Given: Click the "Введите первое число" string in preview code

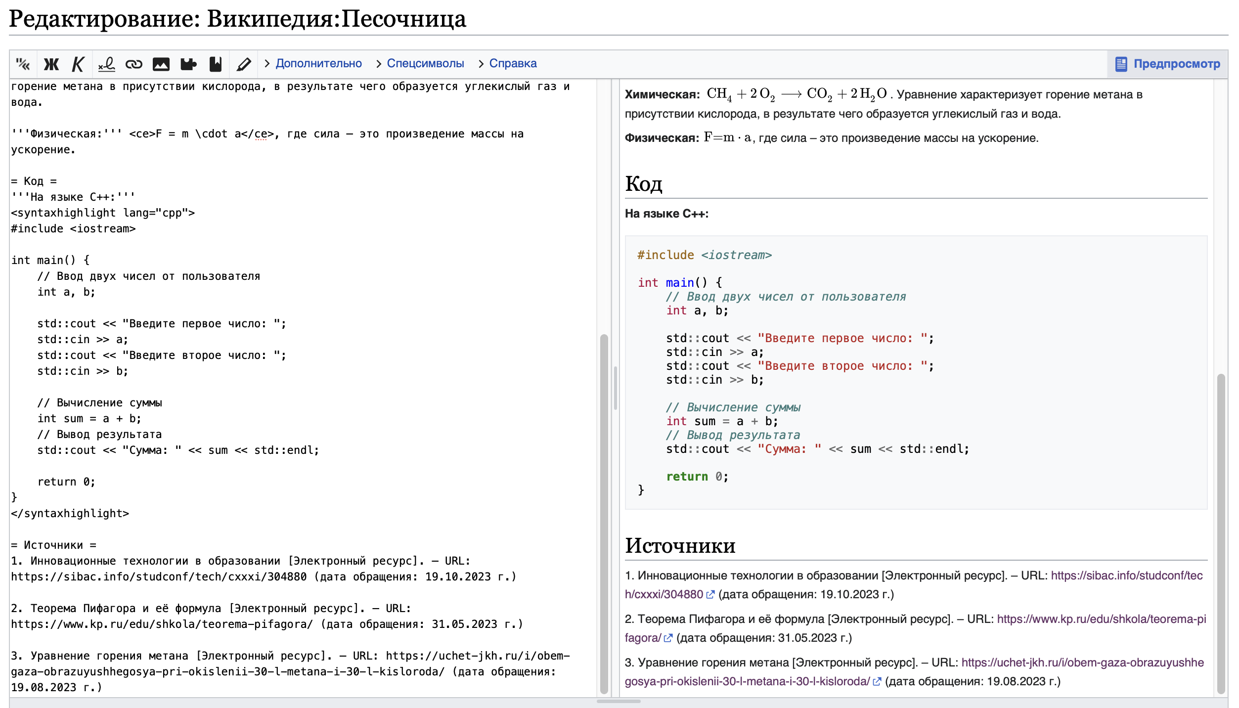Looking at the screenshot, I should [842, 338].
